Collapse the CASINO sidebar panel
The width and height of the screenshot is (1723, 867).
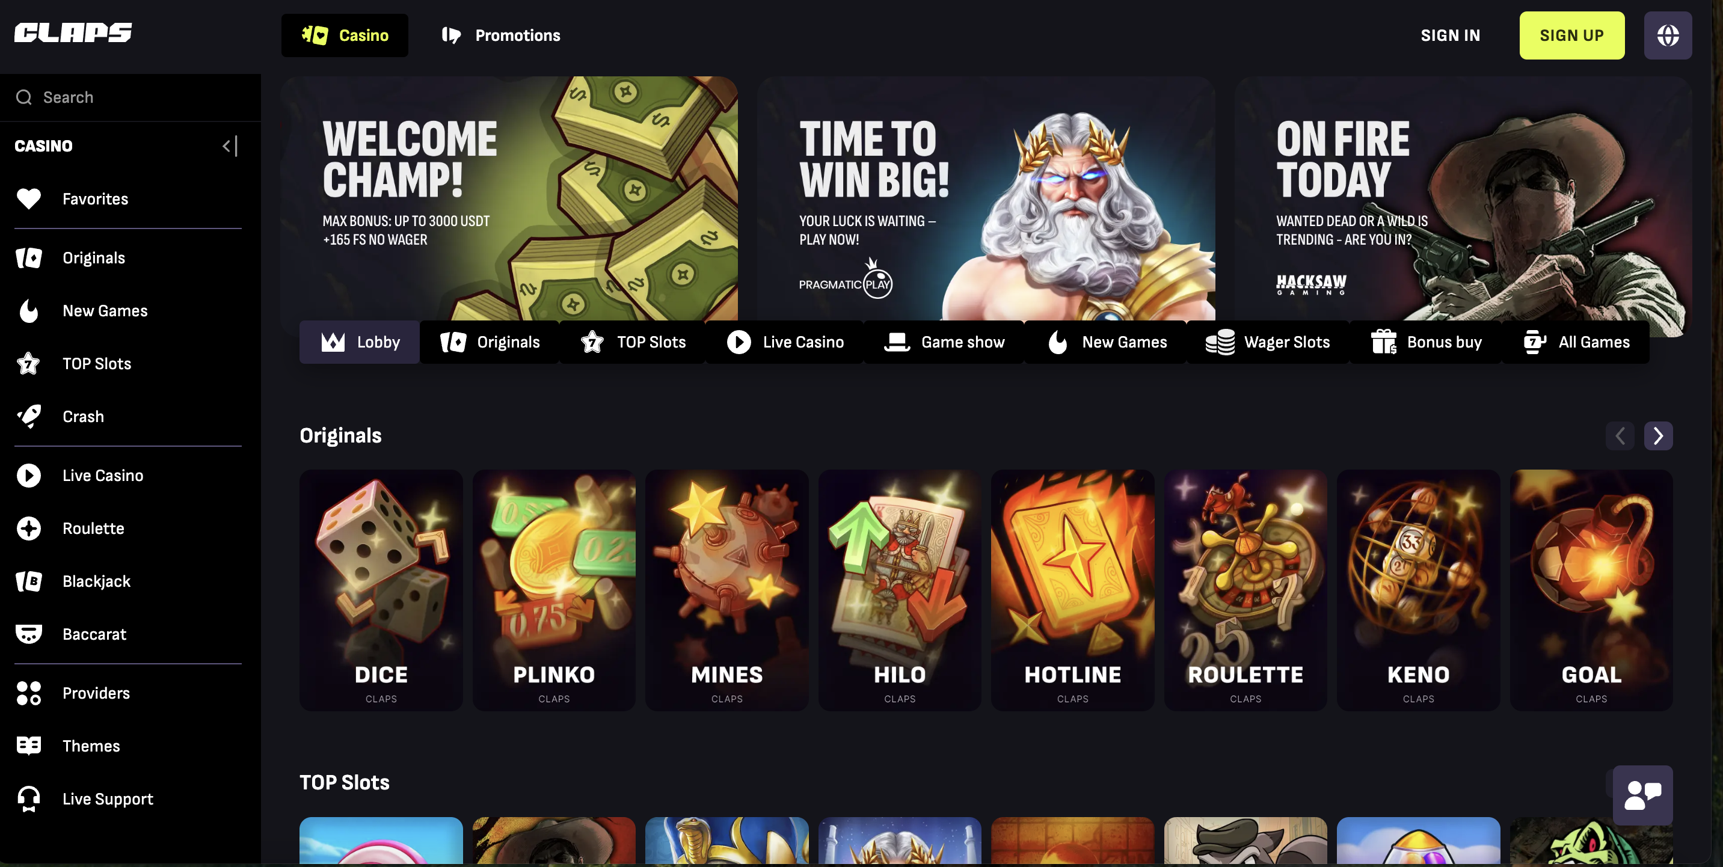[230, 146]
